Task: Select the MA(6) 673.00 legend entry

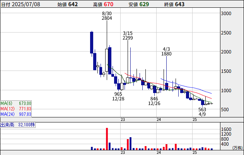Action: (x=16, y=103)
